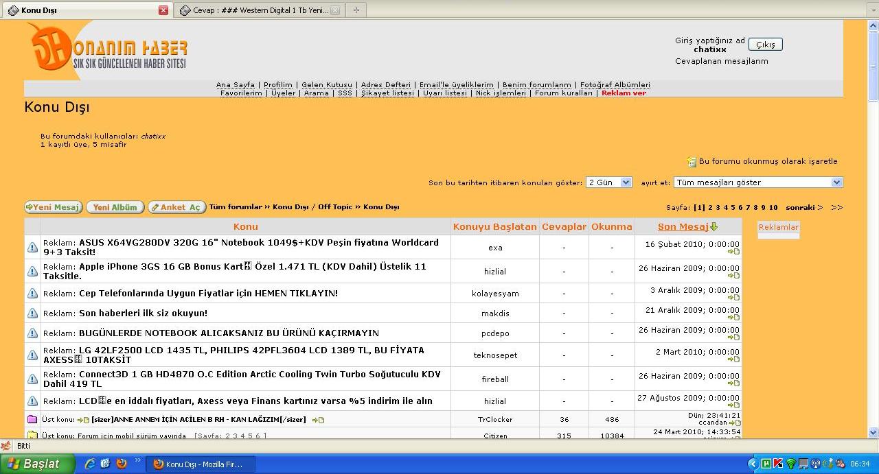Go to last message of 3 Aralık 2009 row
The image size is (879, 474).
point(734,298)
